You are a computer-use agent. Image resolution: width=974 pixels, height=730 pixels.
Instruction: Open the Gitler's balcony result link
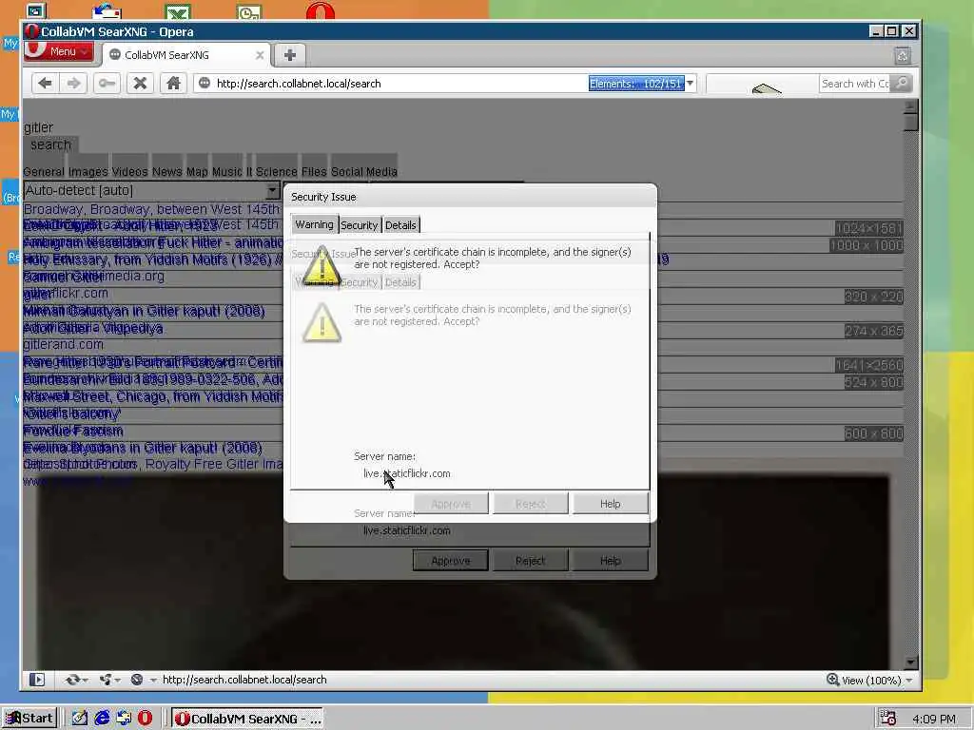[71, 413]
